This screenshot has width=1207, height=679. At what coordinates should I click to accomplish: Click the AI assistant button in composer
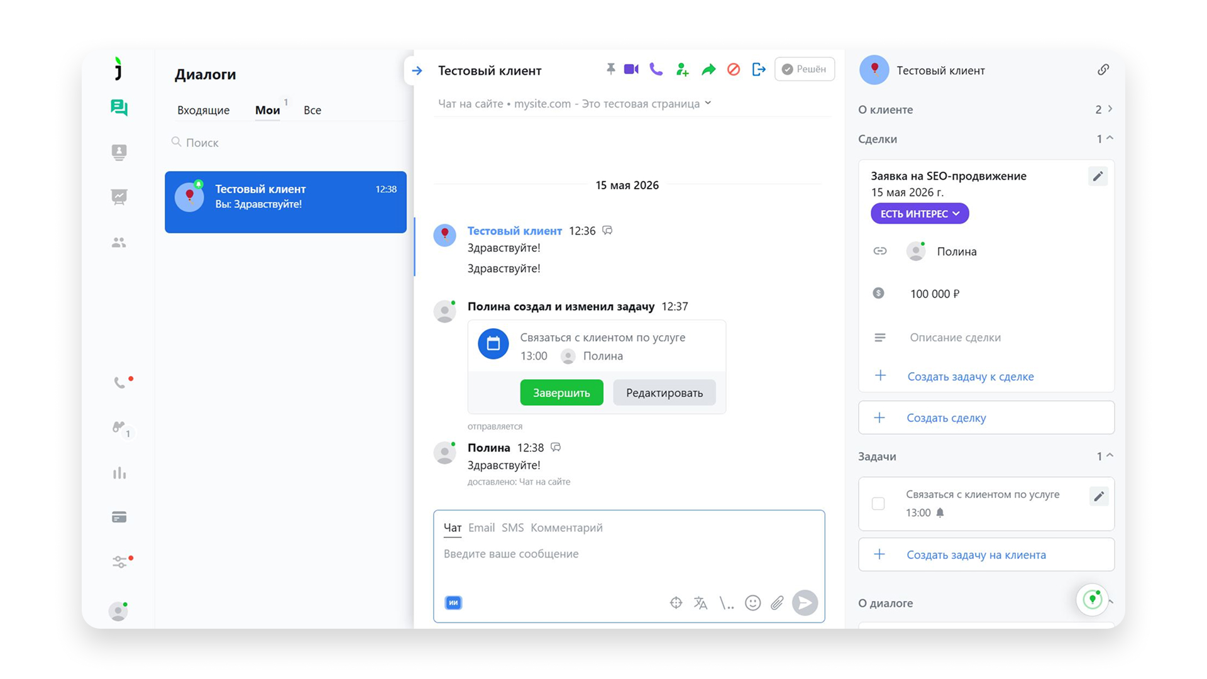453,602
